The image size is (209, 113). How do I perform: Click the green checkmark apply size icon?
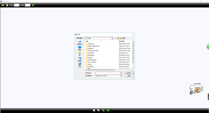[33, 5]
